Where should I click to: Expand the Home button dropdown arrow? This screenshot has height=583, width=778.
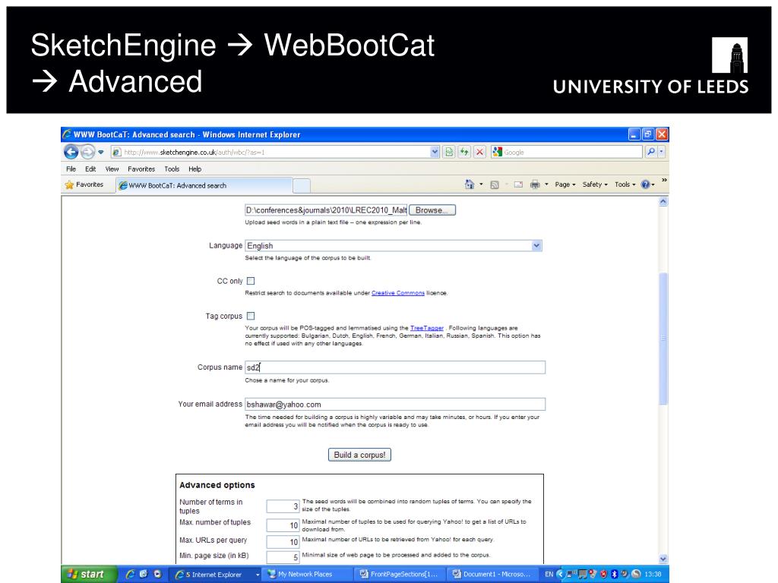coord(481,184)
